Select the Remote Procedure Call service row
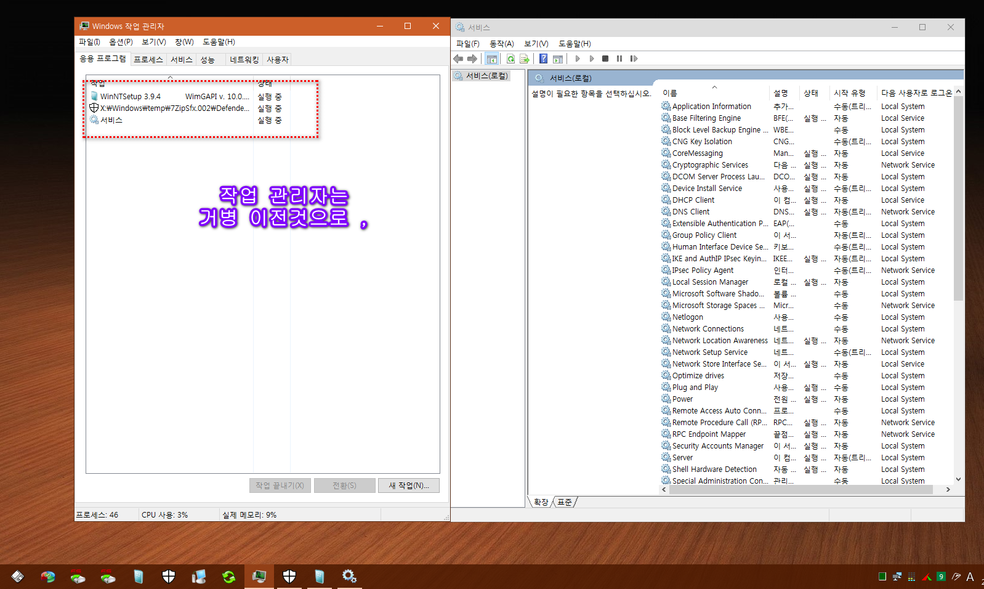This screenshot has width=984, height=589. [x=807, y=423]
